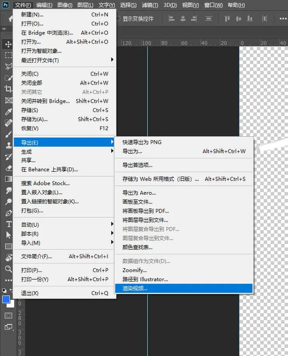The width and height of the screenshot is (288, 356).
Task: Click the blue foreground color swatch
Action: coord(6,300)
